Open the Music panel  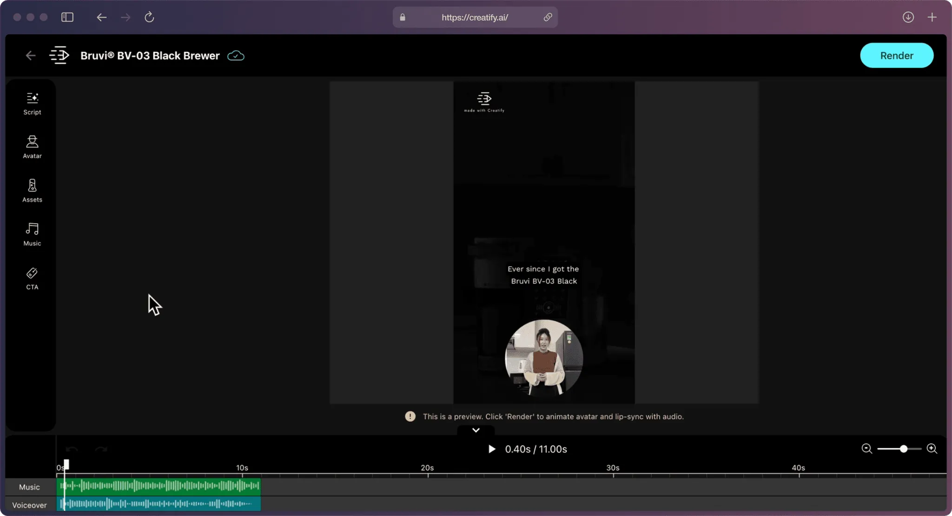coord(32,234)
